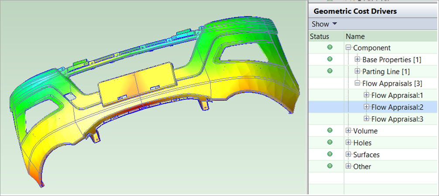This screenshot has height=196, width=439.
Task: Expand the Volume node
Action: pos(348,130)
